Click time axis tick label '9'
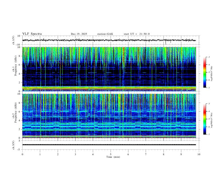This screenshot has width=224, height=173. (x=181, y=154)
